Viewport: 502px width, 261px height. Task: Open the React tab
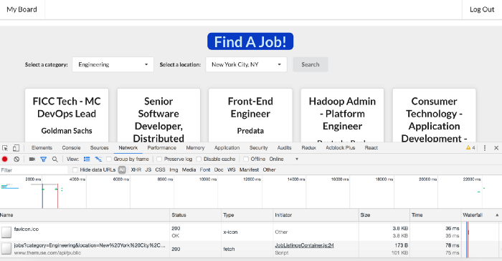(x=371, y=148)
